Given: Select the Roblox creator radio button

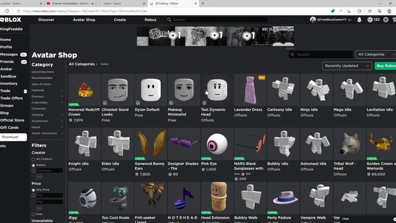Looking at the screenshot, I should [33, 165].
